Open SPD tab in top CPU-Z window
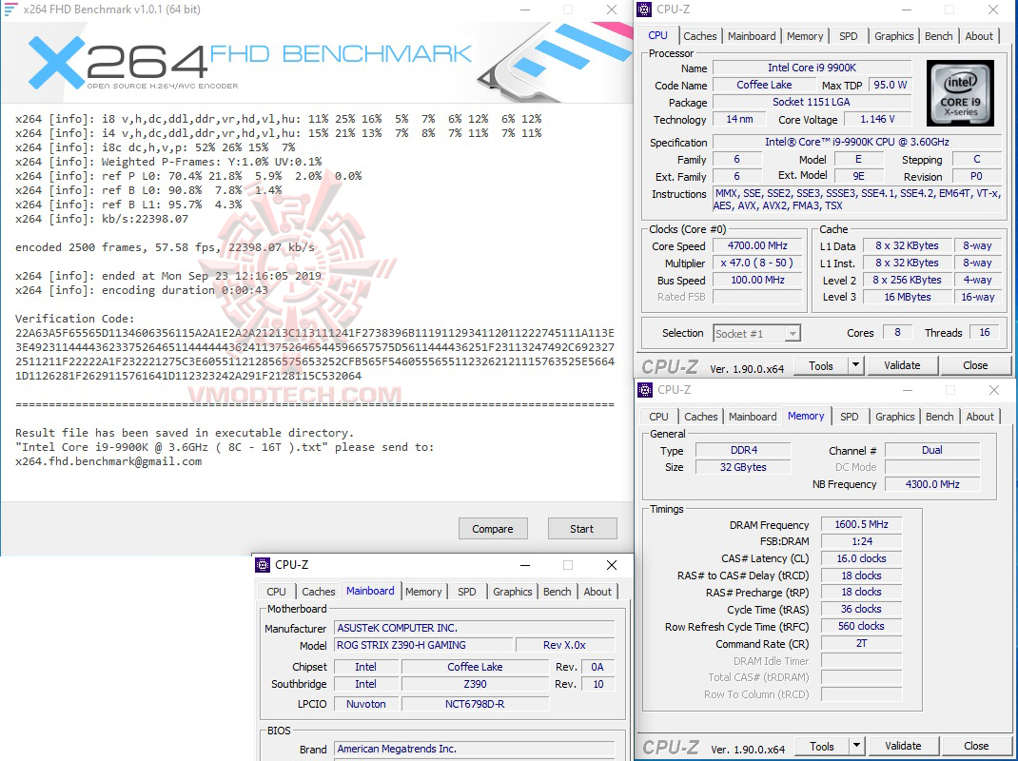The width and height of the screenshot is (1018, 761). point(848,36)
